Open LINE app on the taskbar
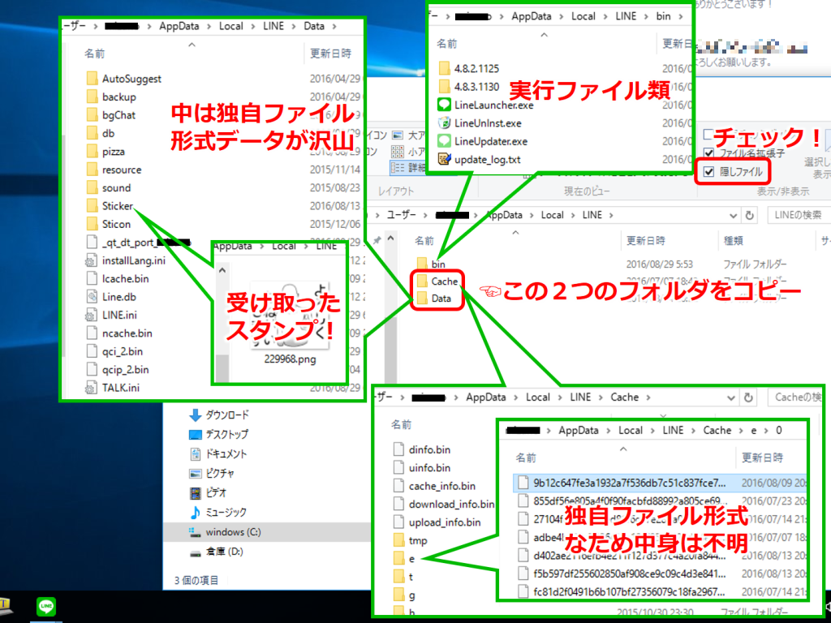831x623 pixels. point(46,606)
